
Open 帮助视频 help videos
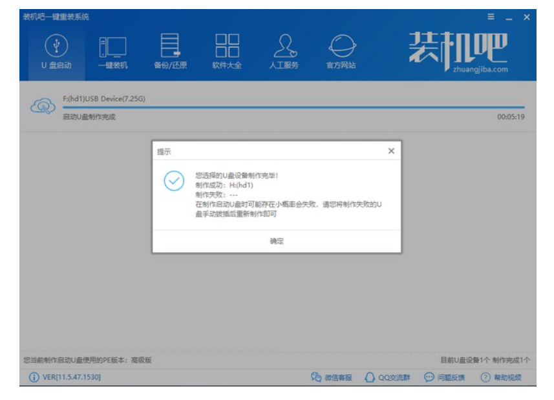(500, 377)
